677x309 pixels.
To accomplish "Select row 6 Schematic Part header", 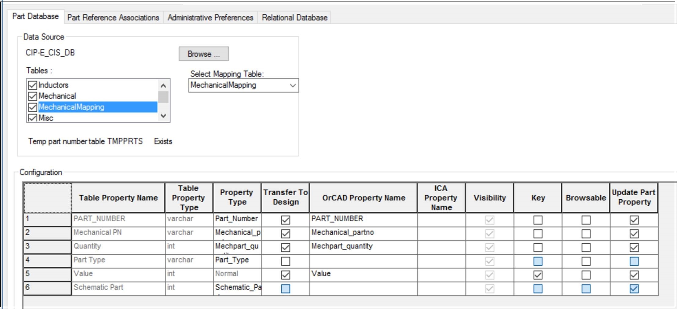I will tap(46, 287).
